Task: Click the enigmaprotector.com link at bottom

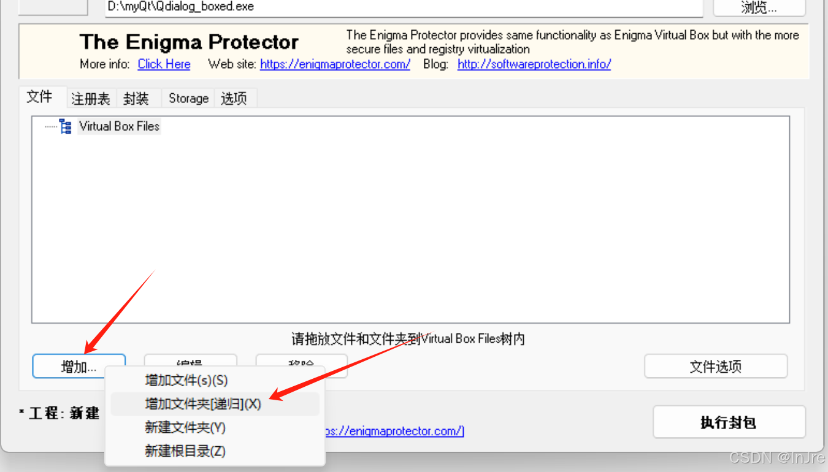Action: [394, 431]
